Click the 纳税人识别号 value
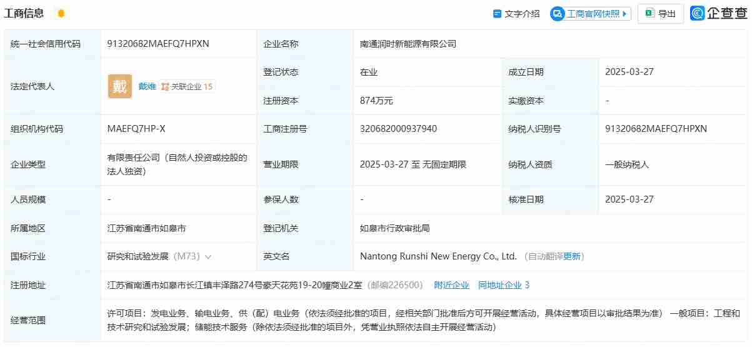Image resolution: width=752 pixels, height=347 pixels. 656,129
